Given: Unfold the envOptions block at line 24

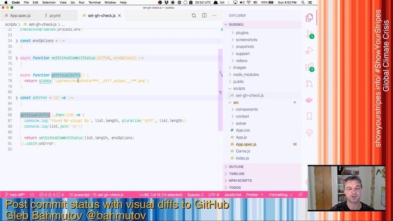Looking at the screenshot, I should (x=17, y=41).
